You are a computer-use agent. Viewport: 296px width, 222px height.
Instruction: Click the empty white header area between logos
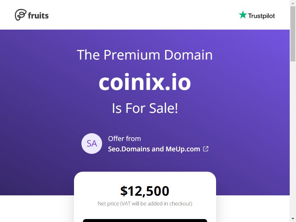point(144,15)
